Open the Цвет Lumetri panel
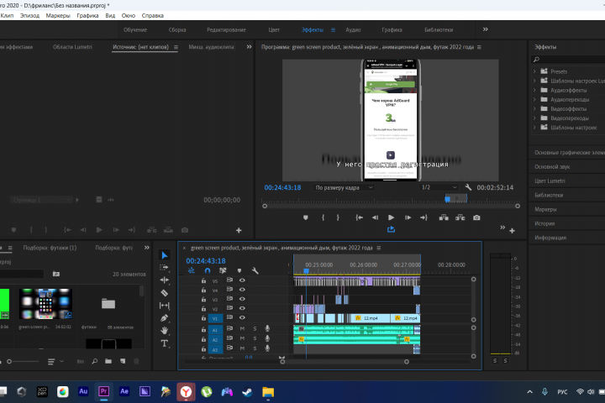The width and height of the screenshot is (605, 403). click(552, 181)
